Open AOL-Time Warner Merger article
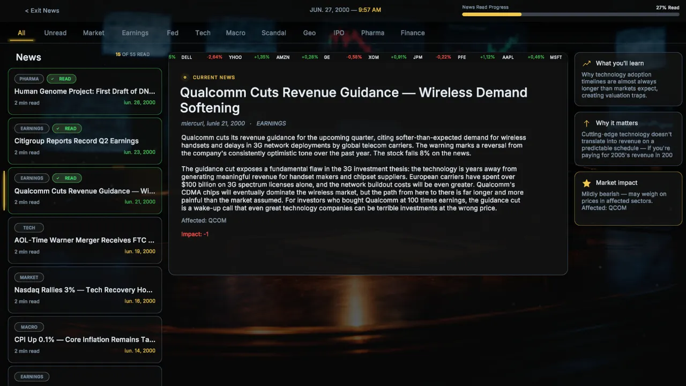This screenshot has height=386, width=686. [x=85, y=240]
